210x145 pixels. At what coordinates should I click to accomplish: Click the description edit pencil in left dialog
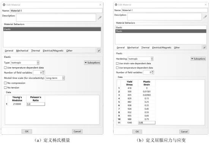tap(99, 17)
